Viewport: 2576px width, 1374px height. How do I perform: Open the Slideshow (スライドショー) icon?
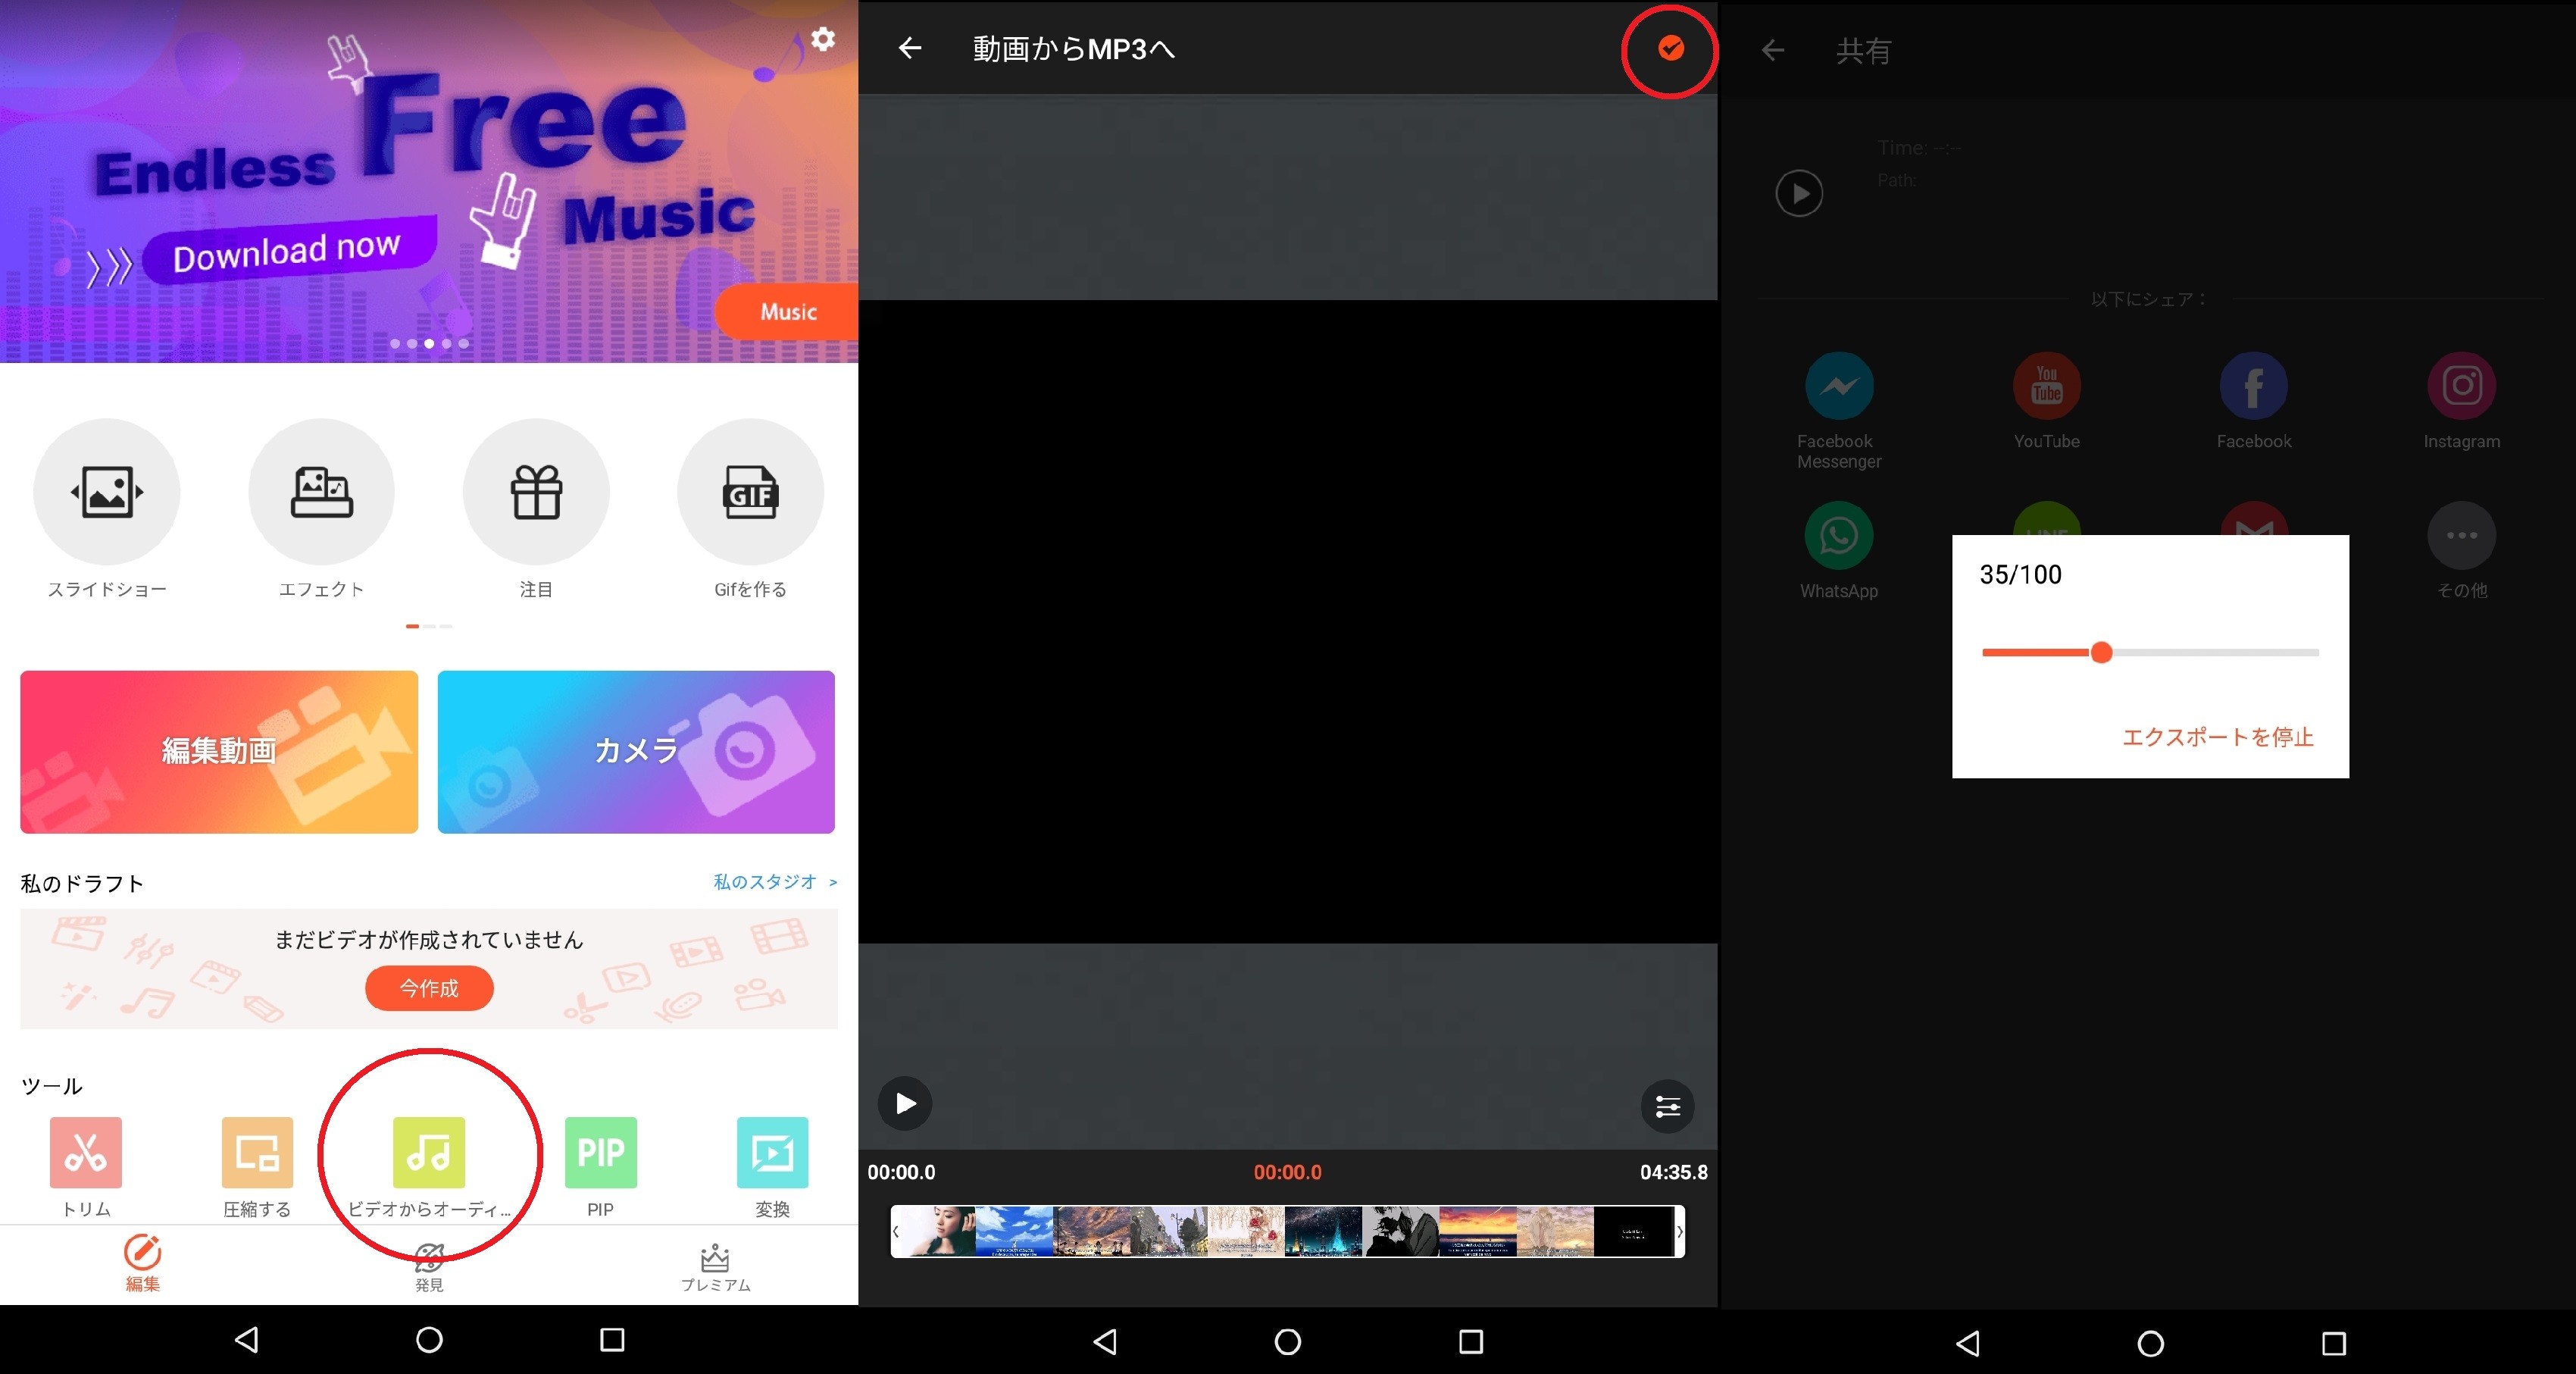click(x=107, y=492)
